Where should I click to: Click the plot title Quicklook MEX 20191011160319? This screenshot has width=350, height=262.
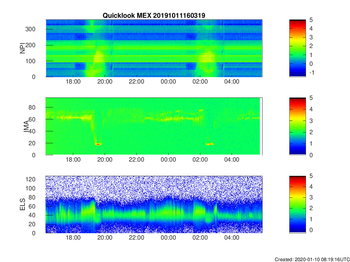154,15
